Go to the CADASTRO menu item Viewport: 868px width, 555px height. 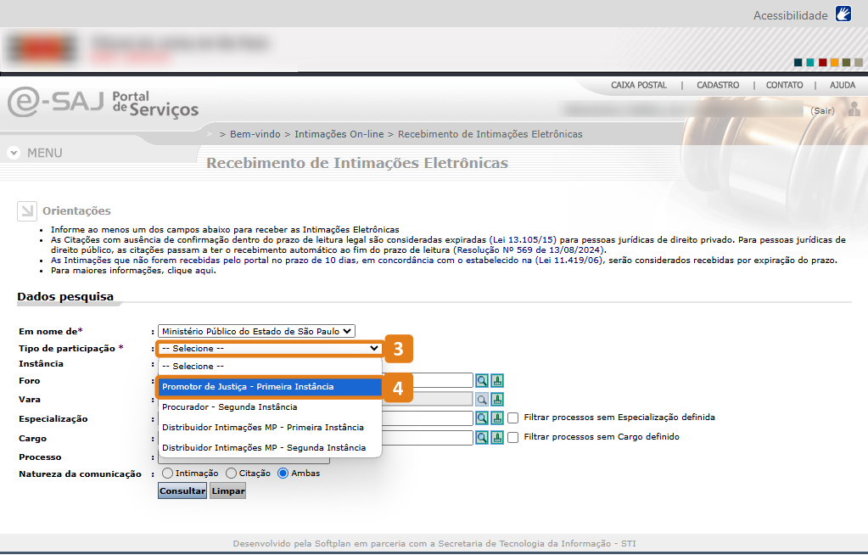point(718,86)
